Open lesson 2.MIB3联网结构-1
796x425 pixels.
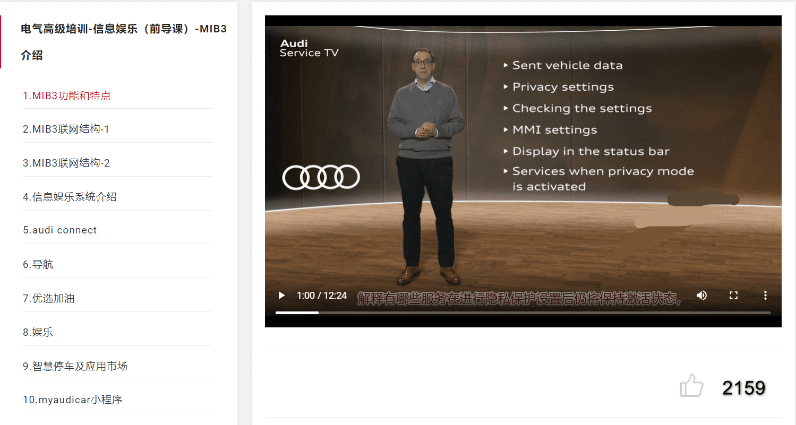point(66,129)
